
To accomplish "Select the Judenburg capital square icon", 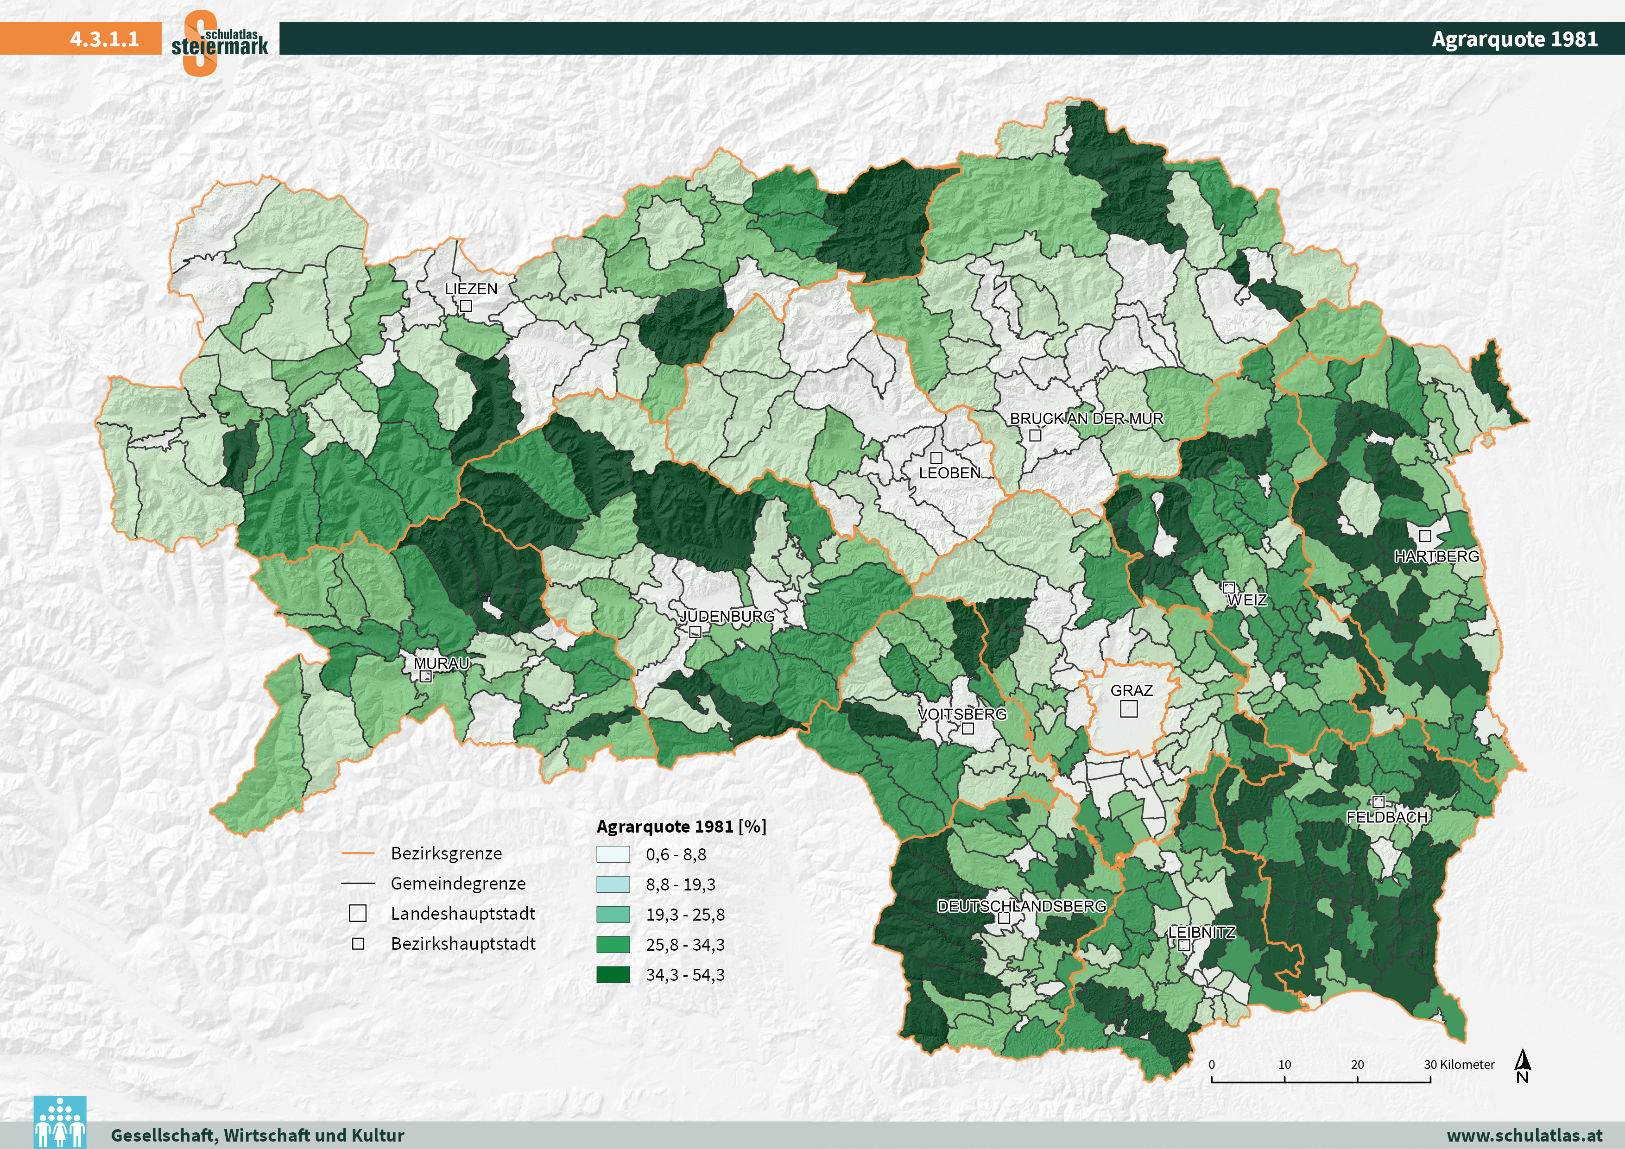I will coord(696,632).
